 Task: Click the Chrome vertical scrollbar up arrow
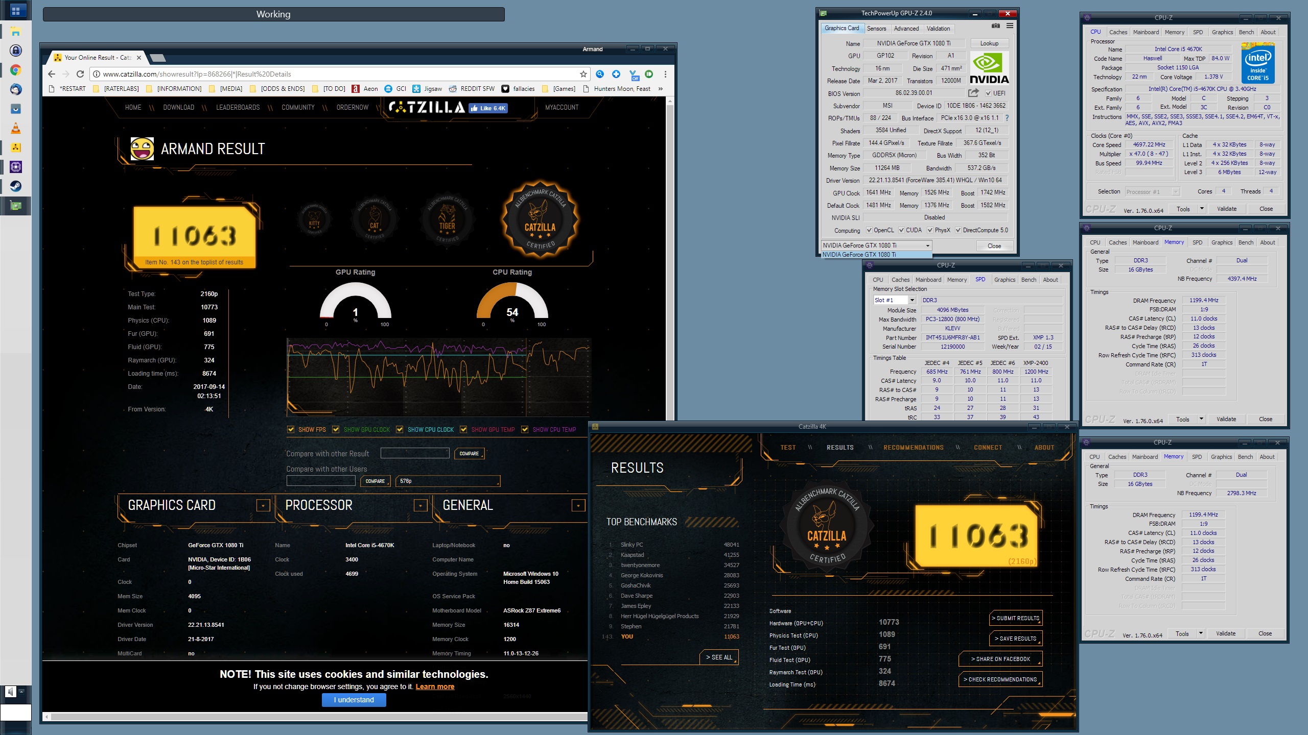(x=670, y=101)
